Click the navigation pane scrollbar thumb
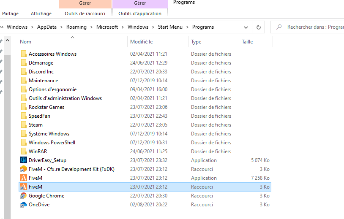 7,136
